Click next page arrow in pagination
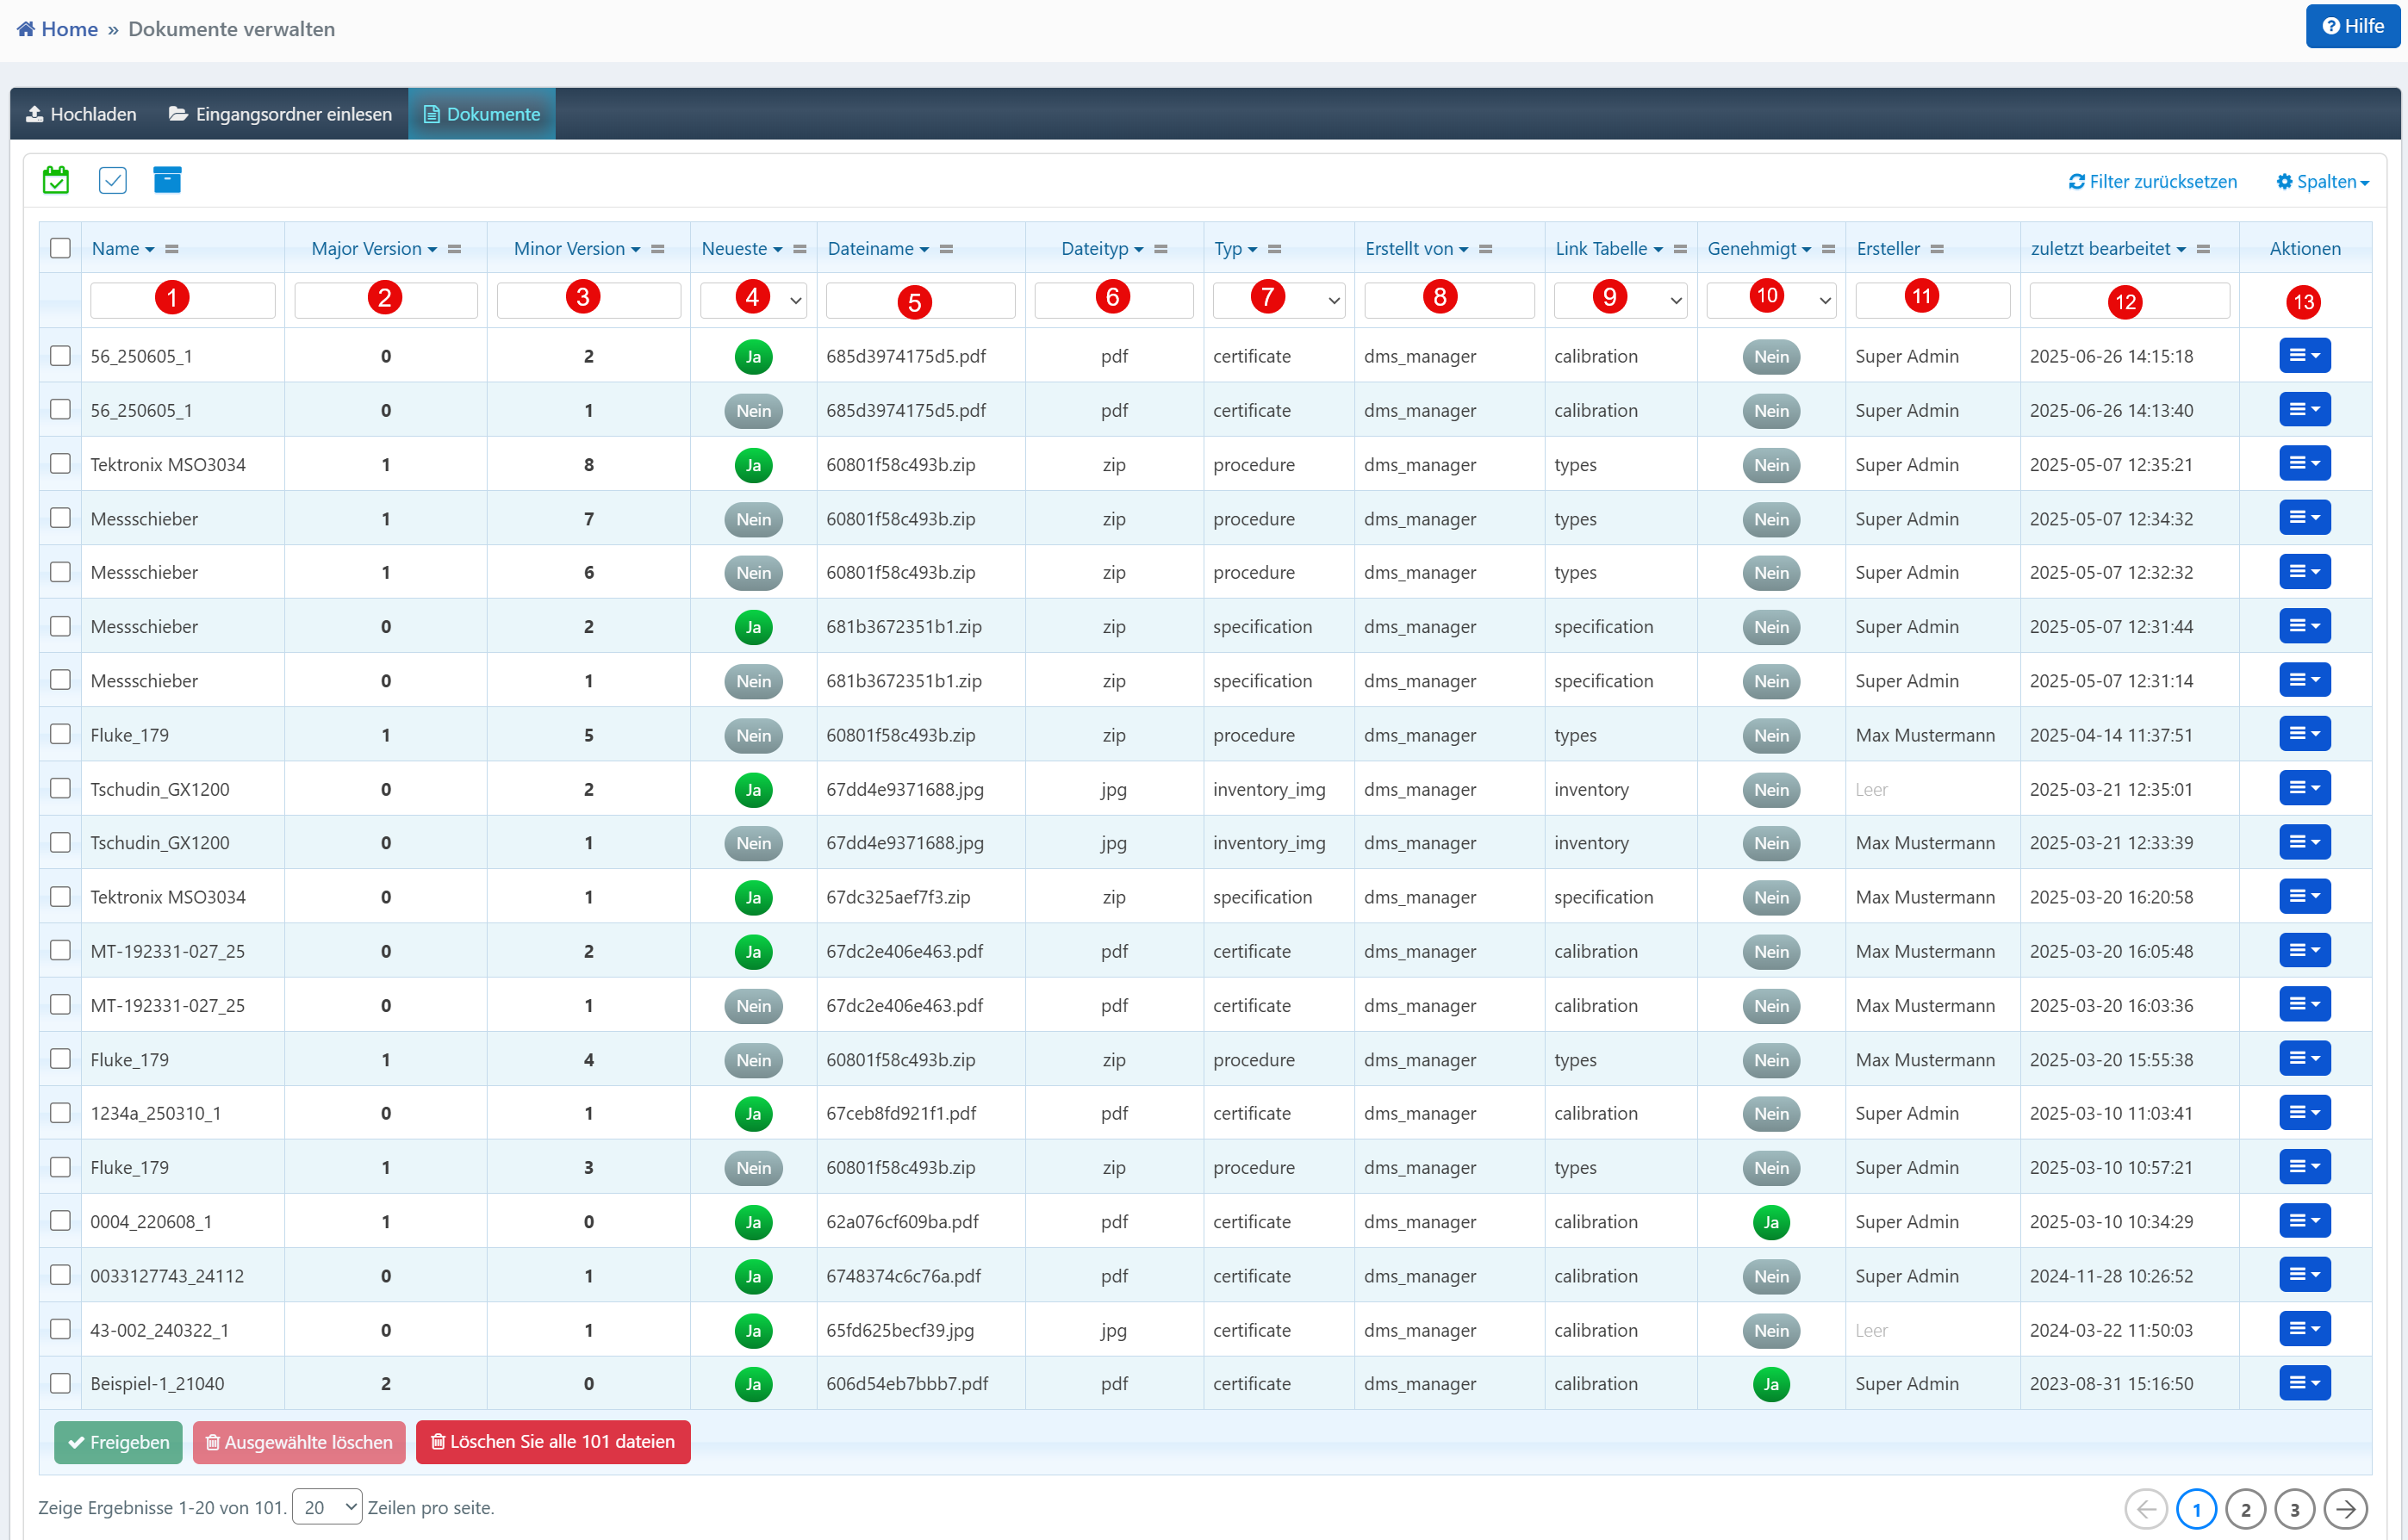 (2345, 1509)
